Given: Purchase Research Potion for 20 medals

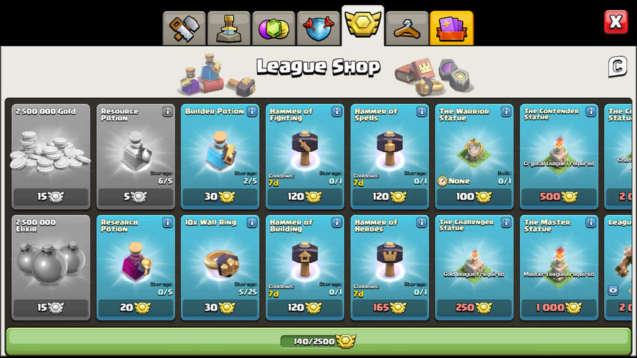Looking at the screenshot, I should [x=135, y=308].
